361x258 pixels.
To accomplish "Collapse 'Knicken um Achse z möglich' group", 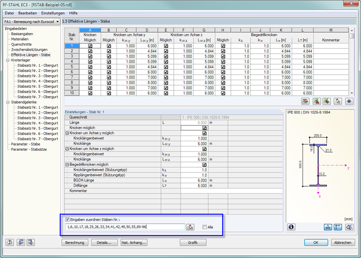I will point(67,149).
